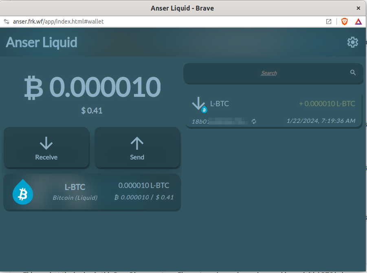Click the incoming arrow icon on transaction
Image resolution: width=367 pixels, height=273 pixels.
coord(199,104)
